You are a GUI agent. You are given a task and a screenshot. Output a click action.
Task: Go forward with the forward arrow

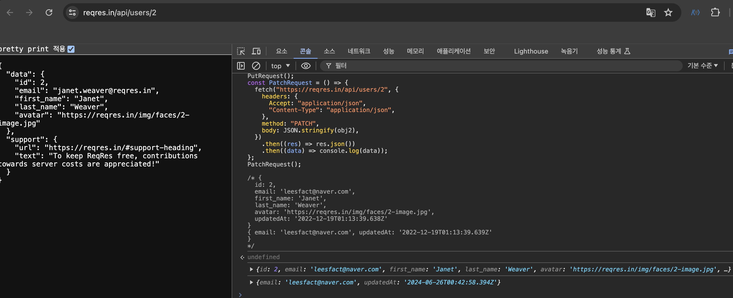coord(29,13)
